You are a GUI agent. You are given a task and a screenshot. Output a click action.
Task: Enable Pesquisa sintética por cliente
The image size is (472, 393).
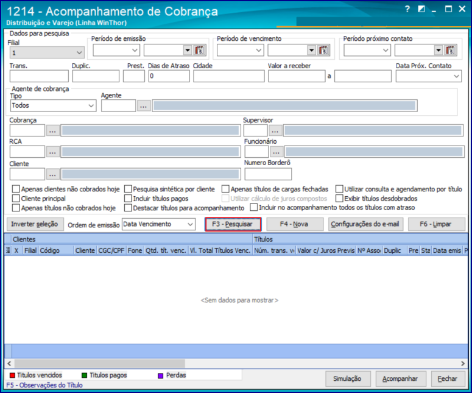click(x=128, y=189)
